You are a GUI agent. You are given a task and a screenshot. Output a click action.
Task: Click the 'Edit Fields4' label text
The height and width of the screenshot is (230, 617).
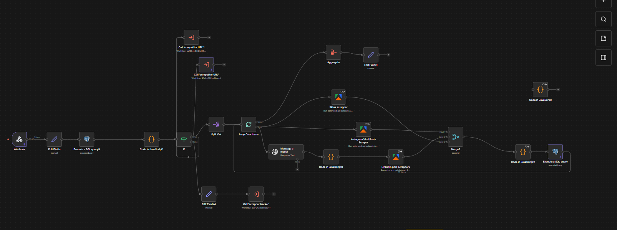209,204
